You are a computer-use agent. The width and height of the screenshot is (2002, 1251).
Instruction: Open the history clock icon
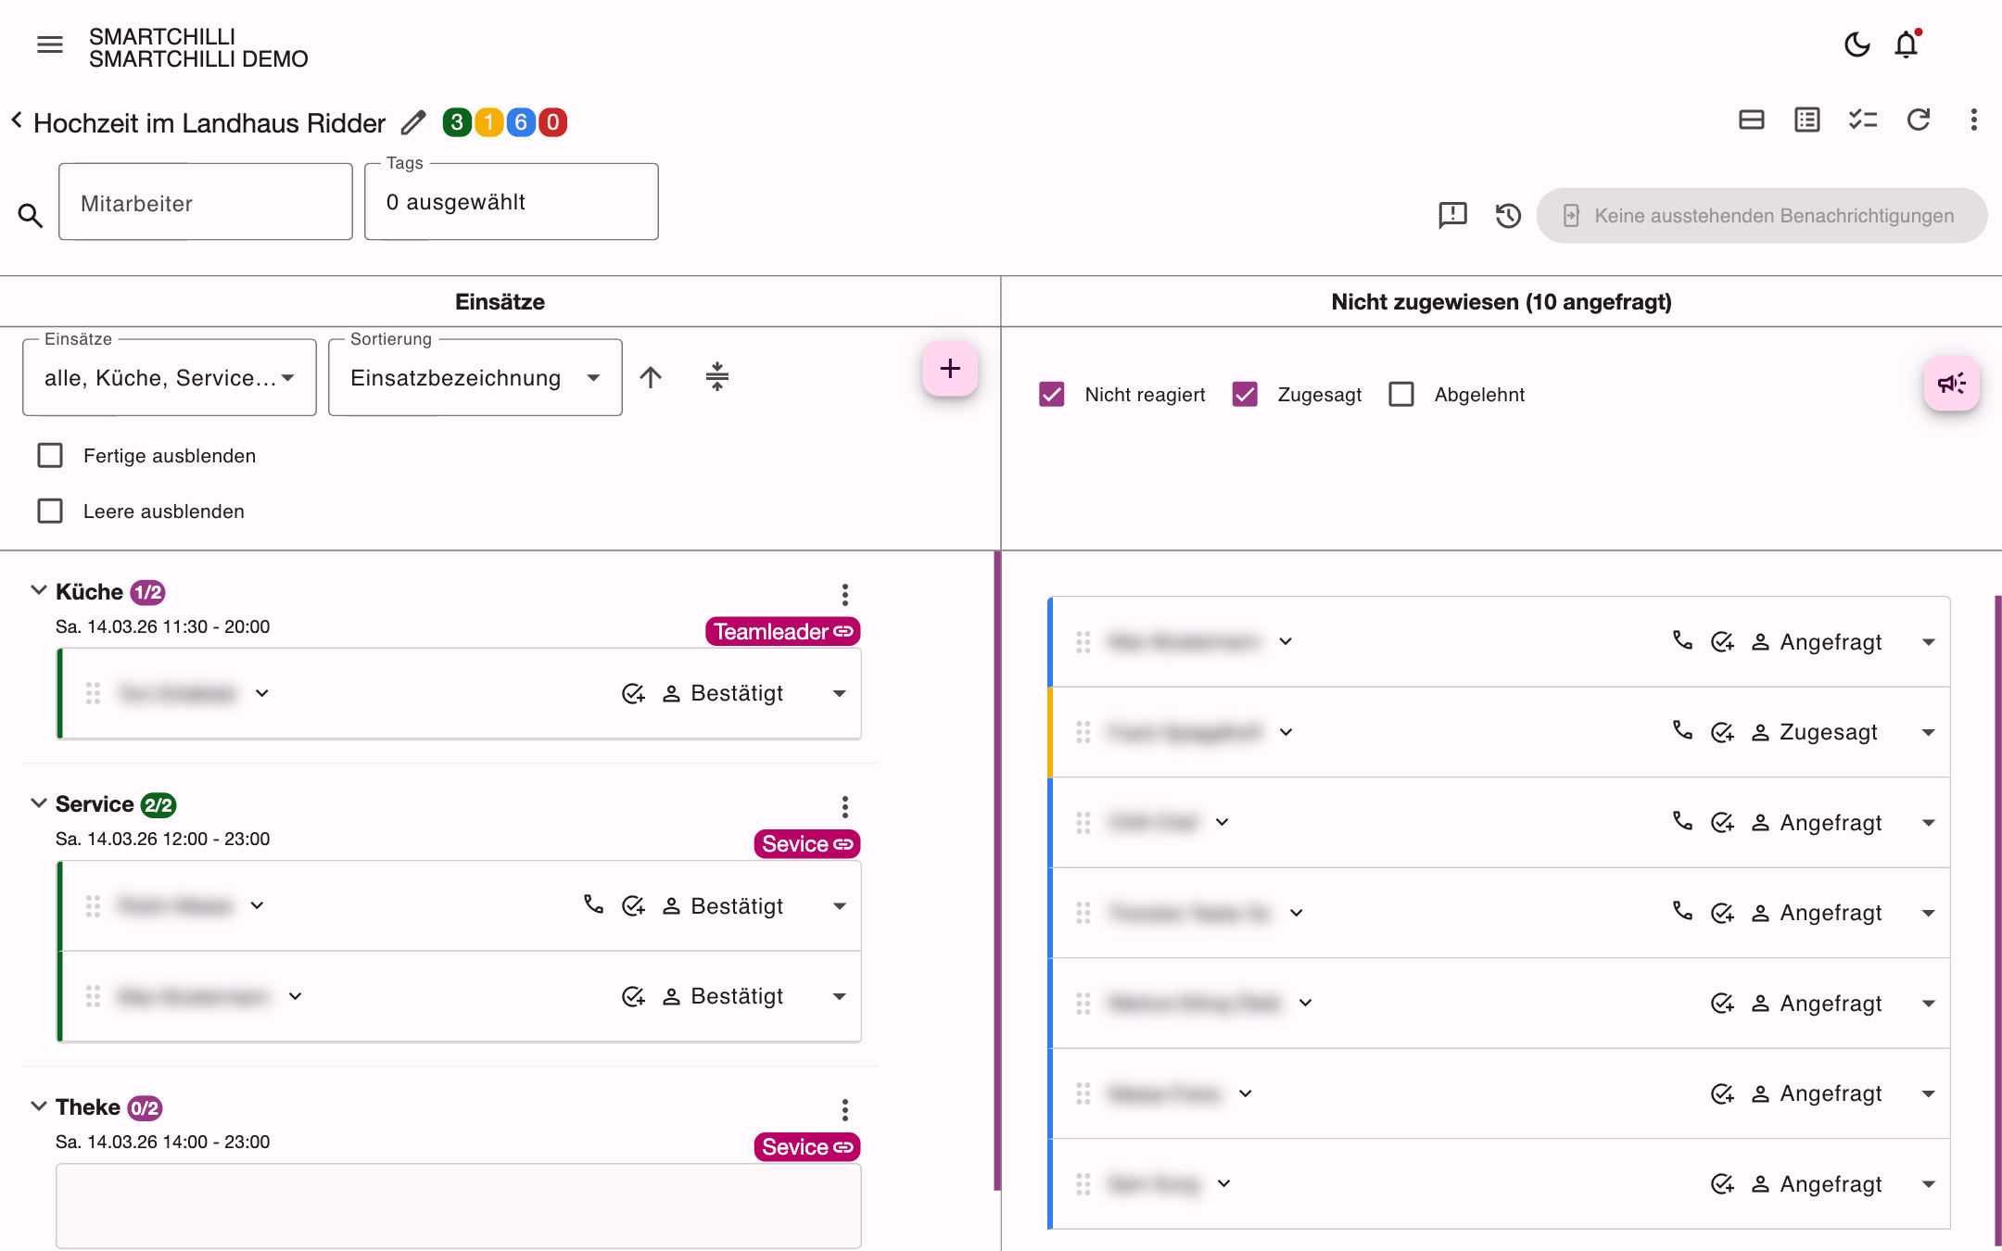pos(1508,215)
